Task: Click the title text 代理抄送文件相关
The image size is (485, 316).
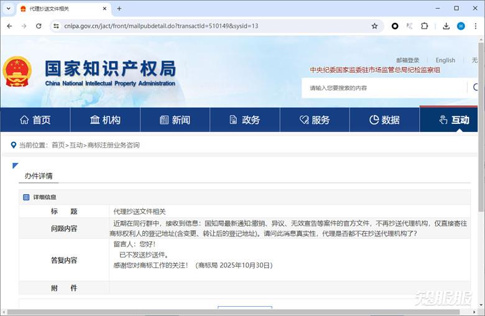Action: (139, 211)
